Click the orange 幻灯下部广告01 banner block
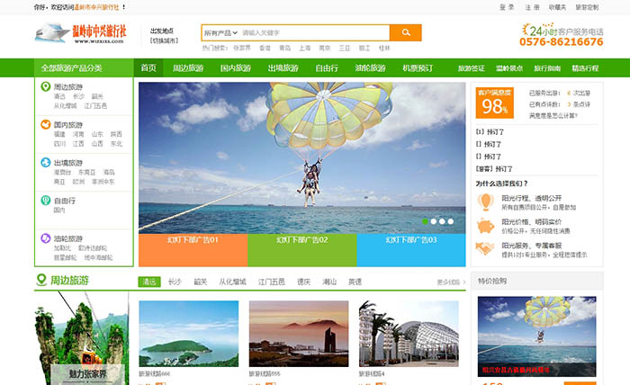The height and width of the screenshot is (385, 630). click(193, 240)
